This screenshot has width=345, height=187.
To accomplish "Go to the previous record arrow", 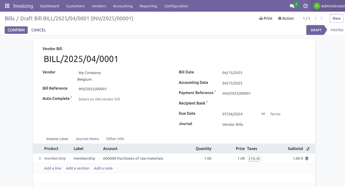I will point(316,18).
